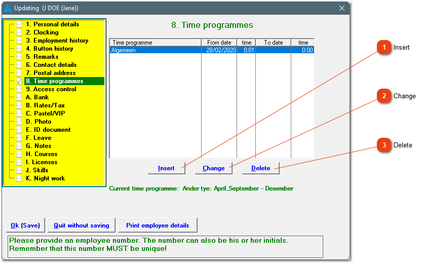Click Print employee details button
Image resolution: width=424 pixels, height=264 pixels.
pyautogui.click(x=158, y=225)
